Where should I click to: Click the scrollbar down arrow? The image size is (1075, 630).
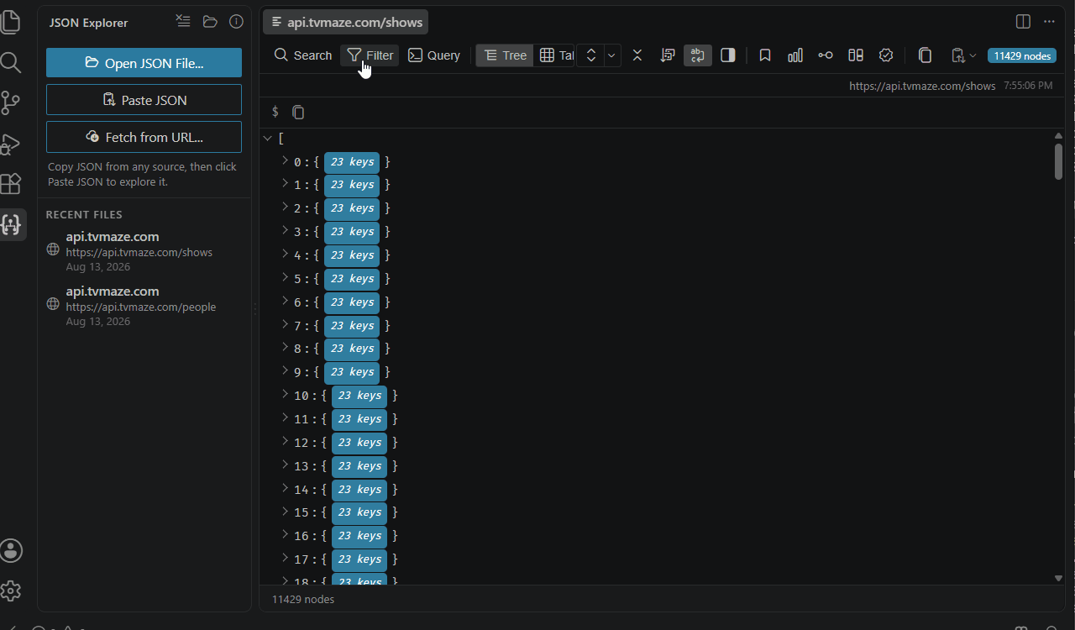1058,578
